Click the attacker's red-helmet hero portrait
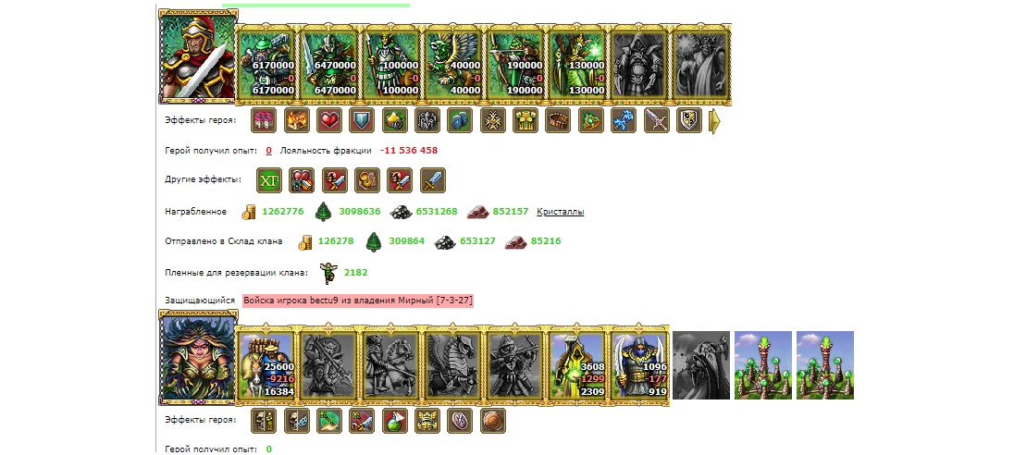Image resolution: width=1014 pixels, height=455 pixels. click(198, 55)
